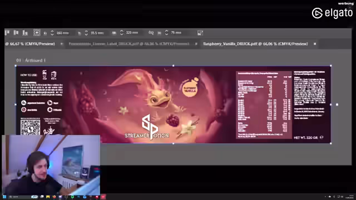The height and width of the screenshot is (200, 356).
Task: Open the Windows Start menu
Action: 4,197
